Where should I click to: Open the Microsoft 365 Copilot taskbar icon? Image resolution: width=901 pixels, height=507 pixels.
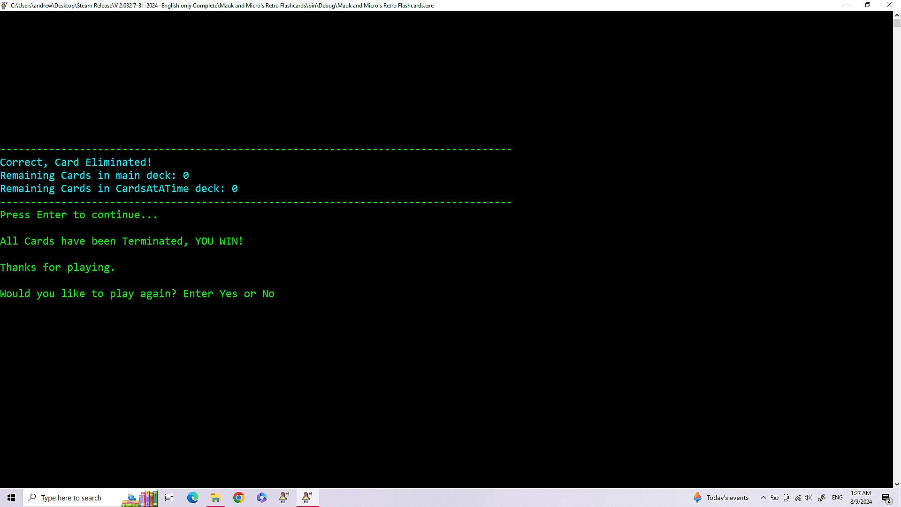261,498
